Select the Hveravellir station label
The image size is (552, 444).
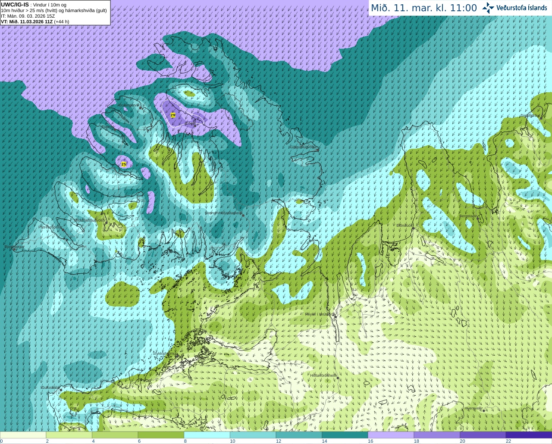click(x=474, y=408)
